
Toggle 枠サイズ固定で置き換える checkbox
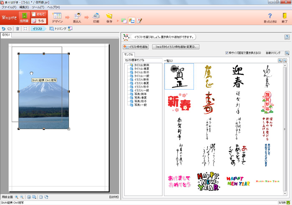pyautogui.click(x=227, y=53)
